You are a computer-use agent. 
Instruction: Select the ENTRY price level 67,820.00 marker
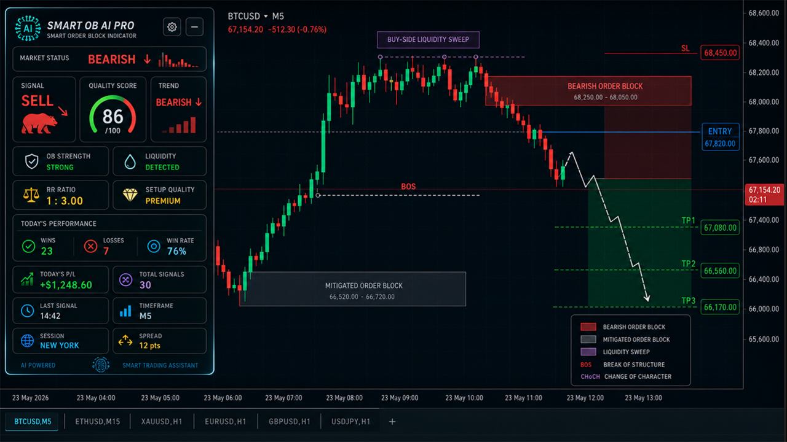pos(720,138)
